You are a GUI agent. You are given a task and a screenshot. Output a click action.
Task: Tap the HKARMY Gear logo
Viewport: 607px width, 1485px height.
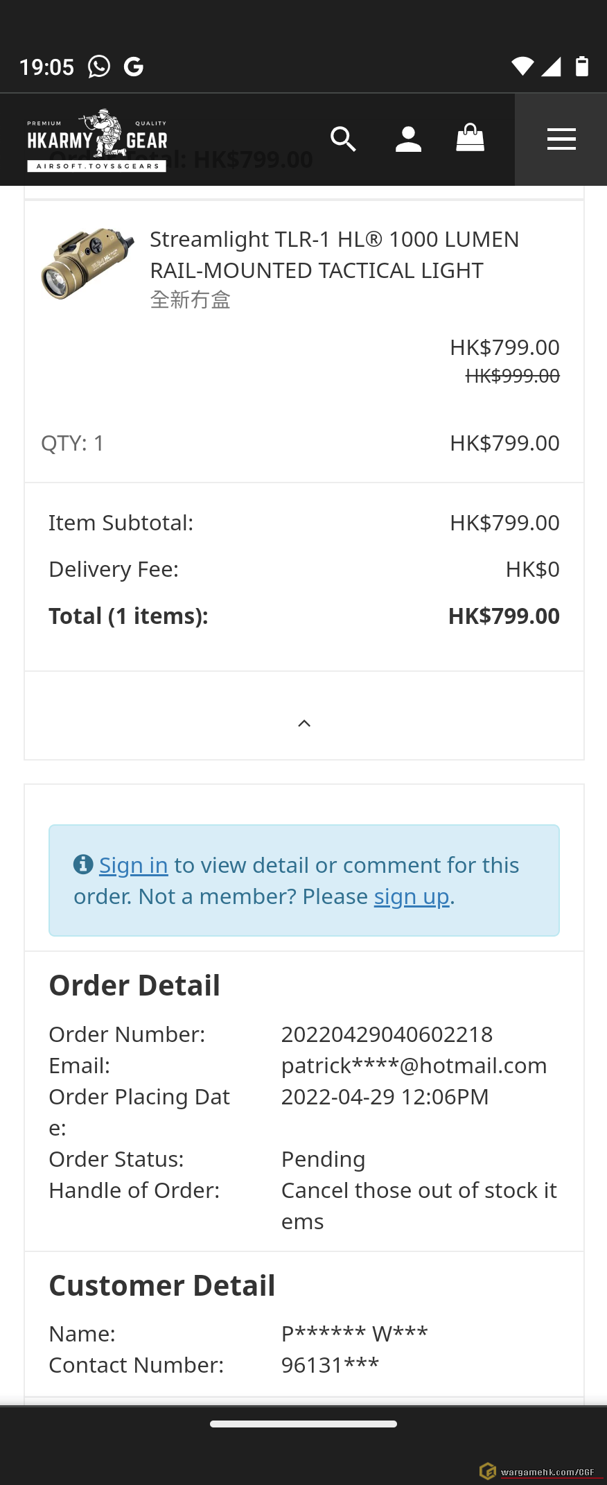click(97, 140)
